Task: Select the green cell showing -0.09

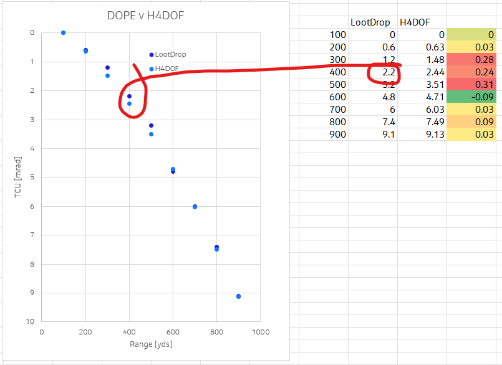Action: (471, 97)
